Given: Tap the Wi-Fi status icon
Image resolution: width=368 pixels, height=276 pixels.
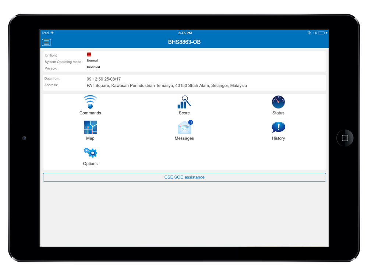Looking at the screenshot, I should 52,33.
